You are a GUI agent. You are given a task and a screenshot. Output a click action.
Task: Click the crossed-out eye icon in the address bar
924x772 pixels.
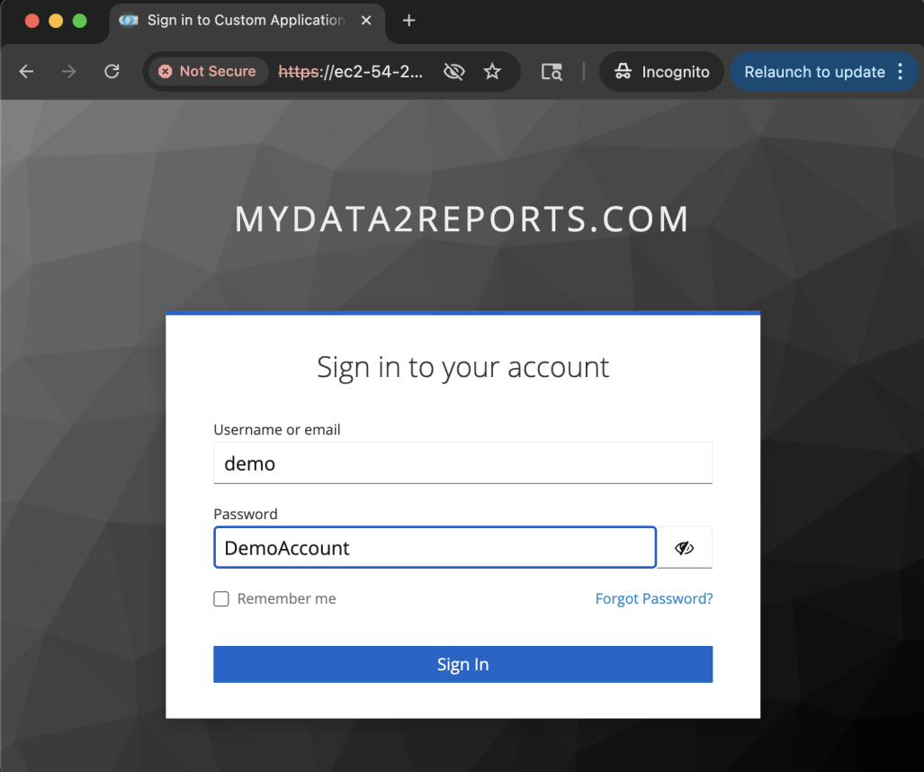[x=454, y=72]
